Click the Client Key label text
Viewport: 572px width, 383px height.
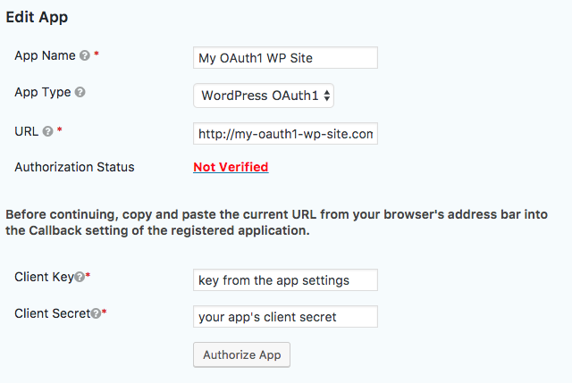point(44,278)
